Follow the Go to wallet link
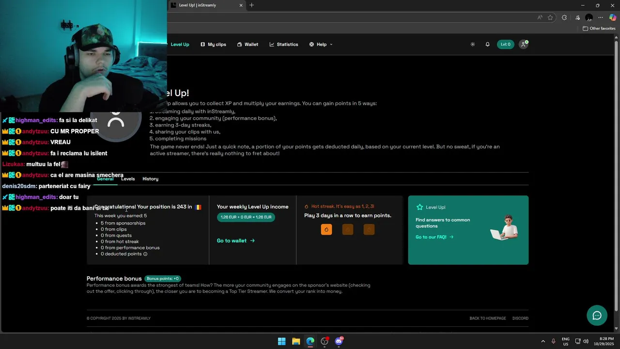This screenshot has width=620, height=349. (236, 240)
